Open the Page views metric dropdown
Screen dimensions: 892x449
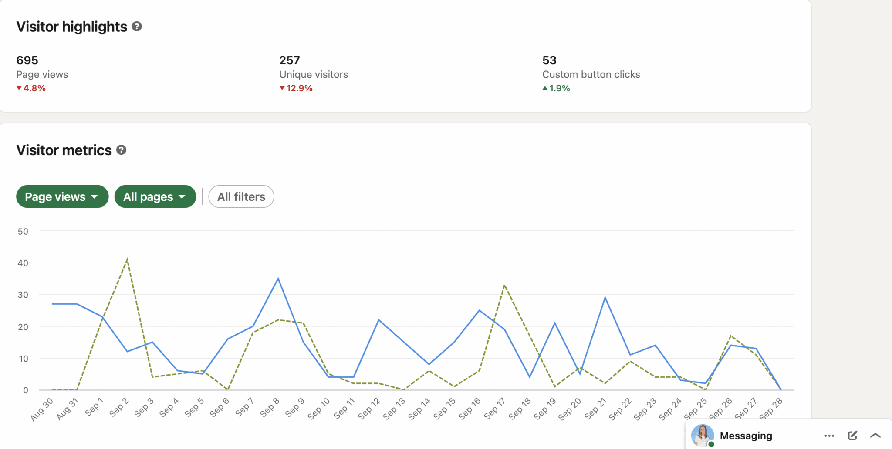[62, 196]
